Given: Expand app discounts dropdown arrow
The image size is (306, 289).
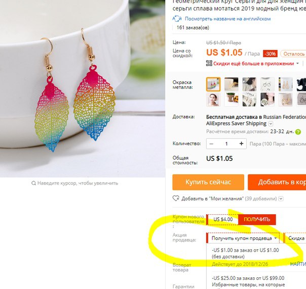Looking at the screenshot, I should [297, 64].
